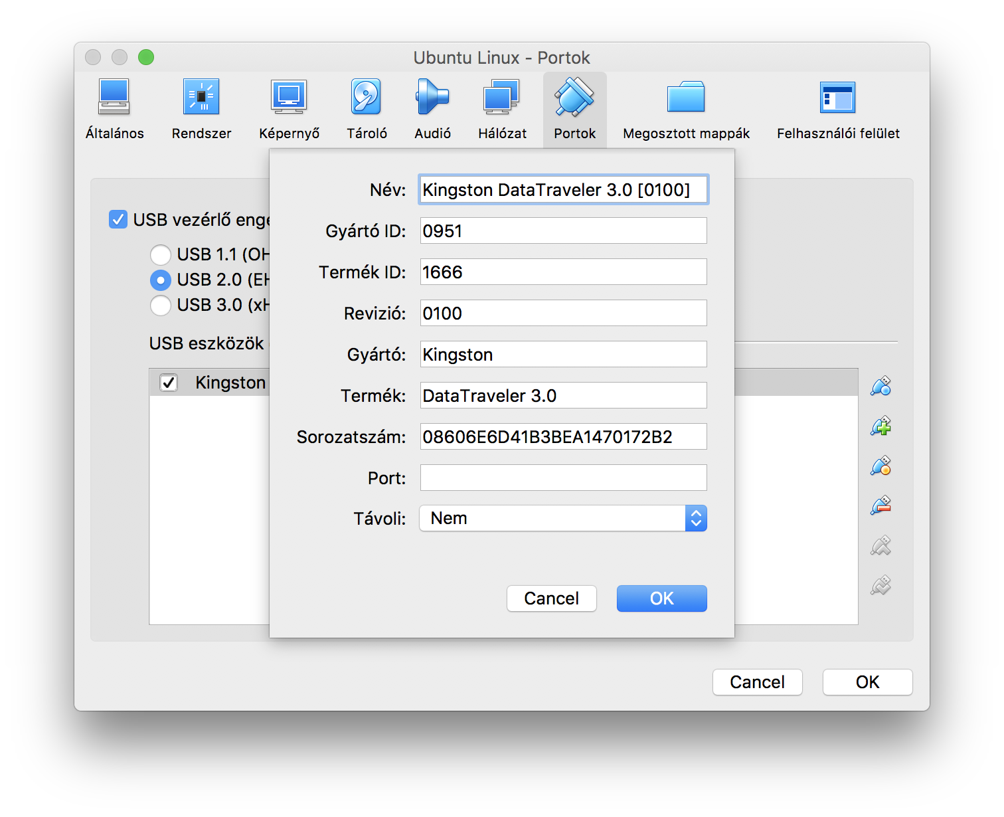Image resolution: width=1004 pixels, height=817 pixels.
Task: Toggle the USB vezérlő enable checkbox
Action: [118, 219]
